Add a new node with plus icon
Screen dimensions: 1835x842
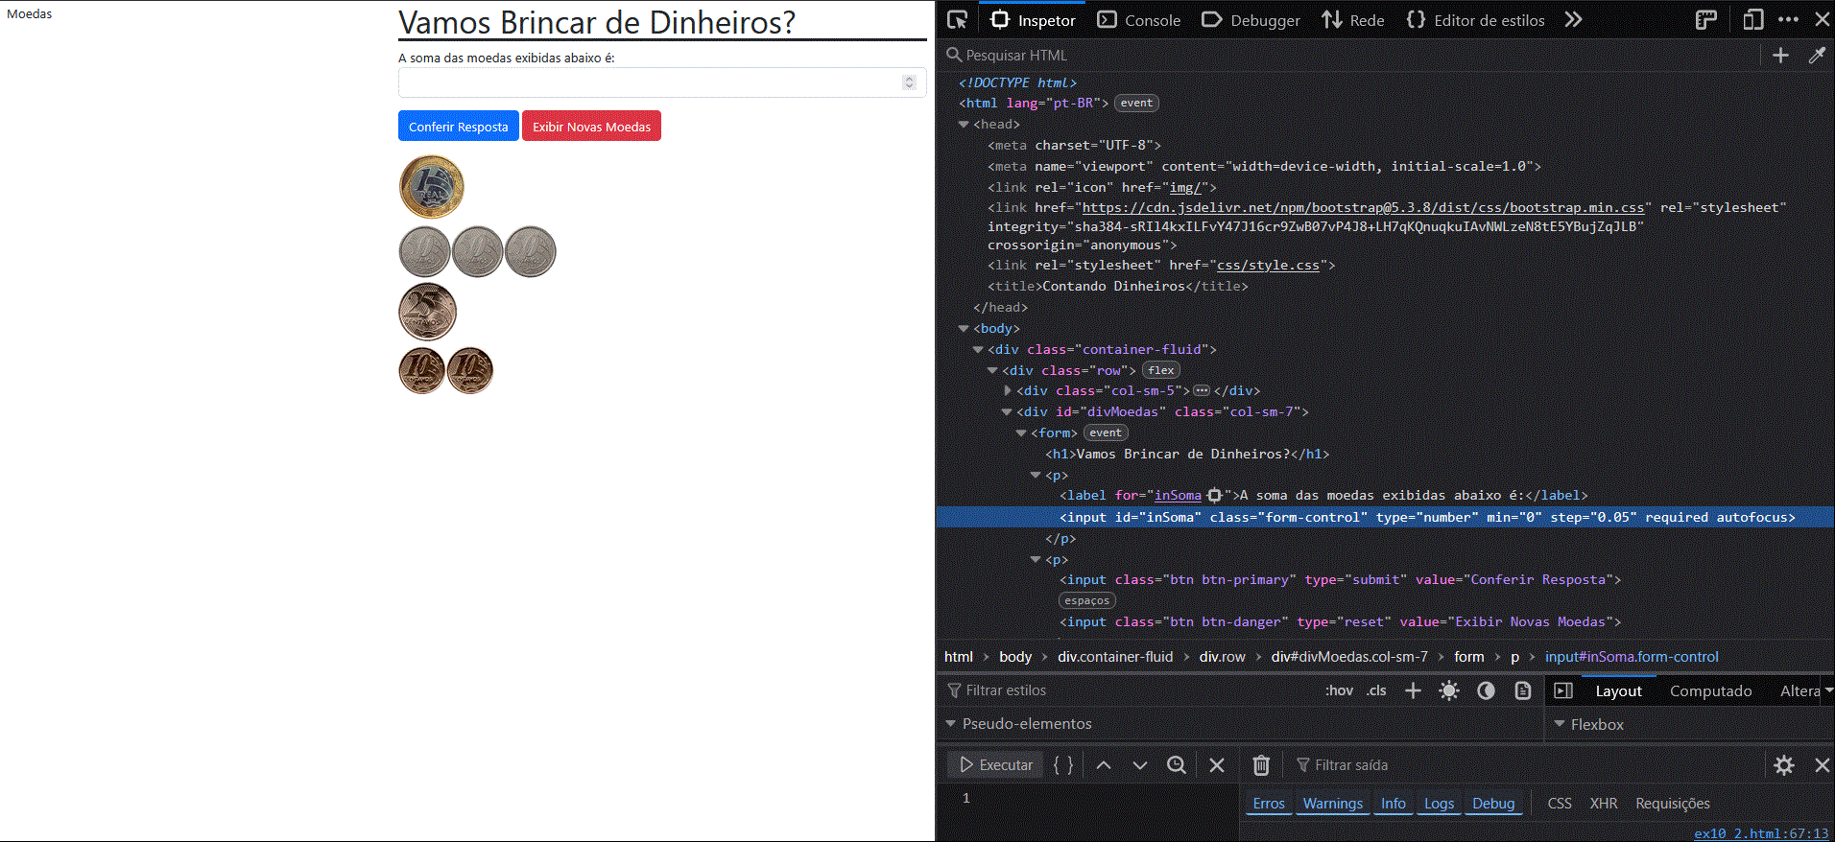click(x=1780, y=56)
